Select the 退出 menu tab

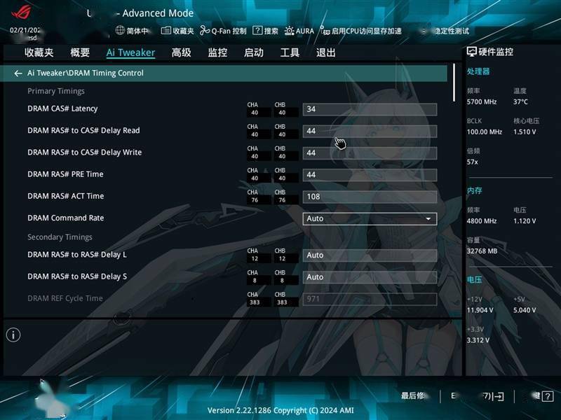coord(325,53)
